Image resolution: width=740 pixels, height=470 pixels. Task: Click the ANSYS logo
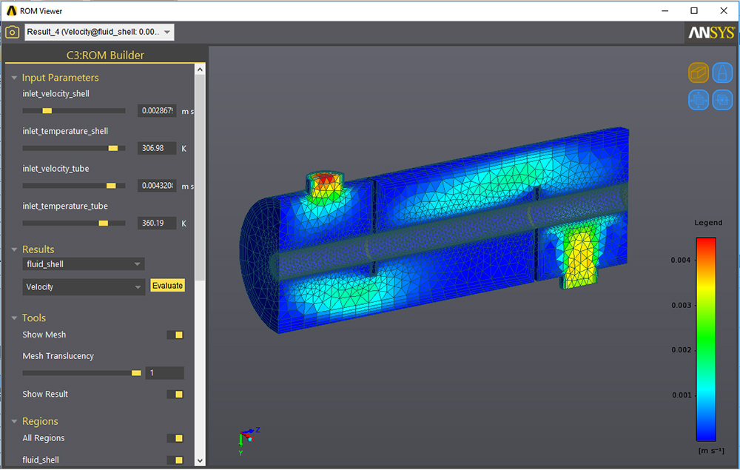tap(711, 32)
